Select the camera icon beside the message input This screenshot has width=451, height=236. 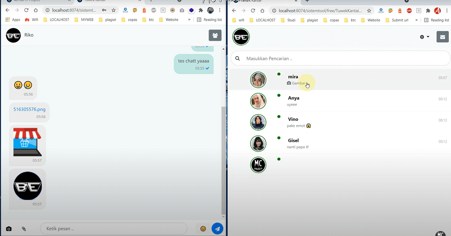(x=9, y=228)
